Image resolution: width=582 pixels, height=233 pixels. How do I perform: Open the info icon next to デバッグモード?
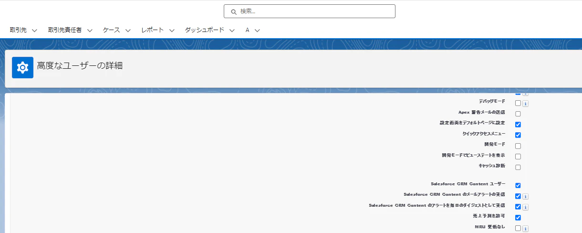click(x=525, y=103)
